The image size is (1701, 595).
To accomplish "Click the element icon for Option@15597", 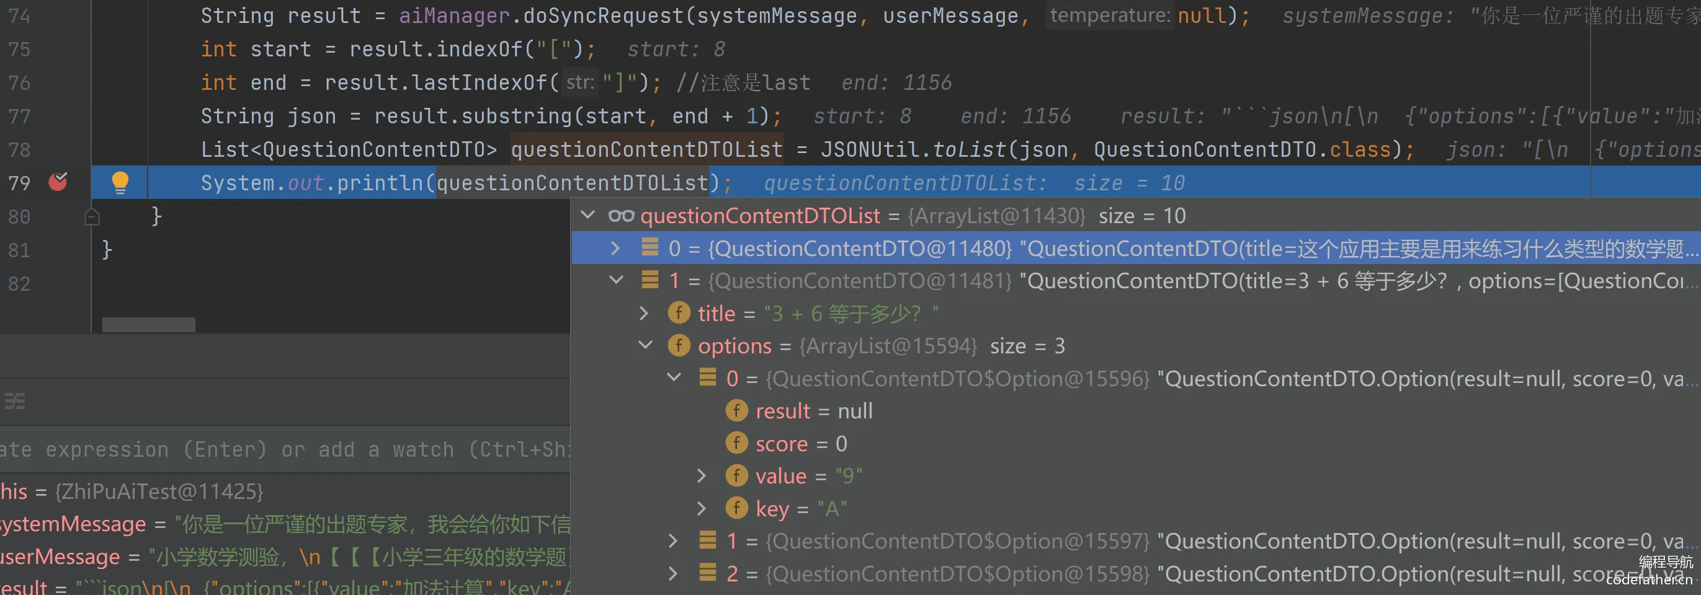I will (708, 540).
